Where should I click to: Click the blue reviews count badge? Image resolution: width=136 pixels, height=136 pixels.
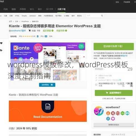click(x=38, y=36)
